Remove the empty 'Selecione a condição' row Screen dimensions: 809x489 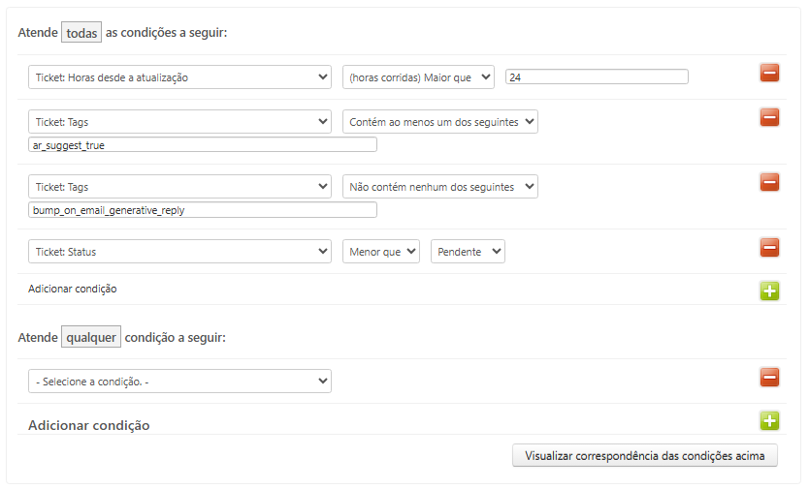[769, 377]
